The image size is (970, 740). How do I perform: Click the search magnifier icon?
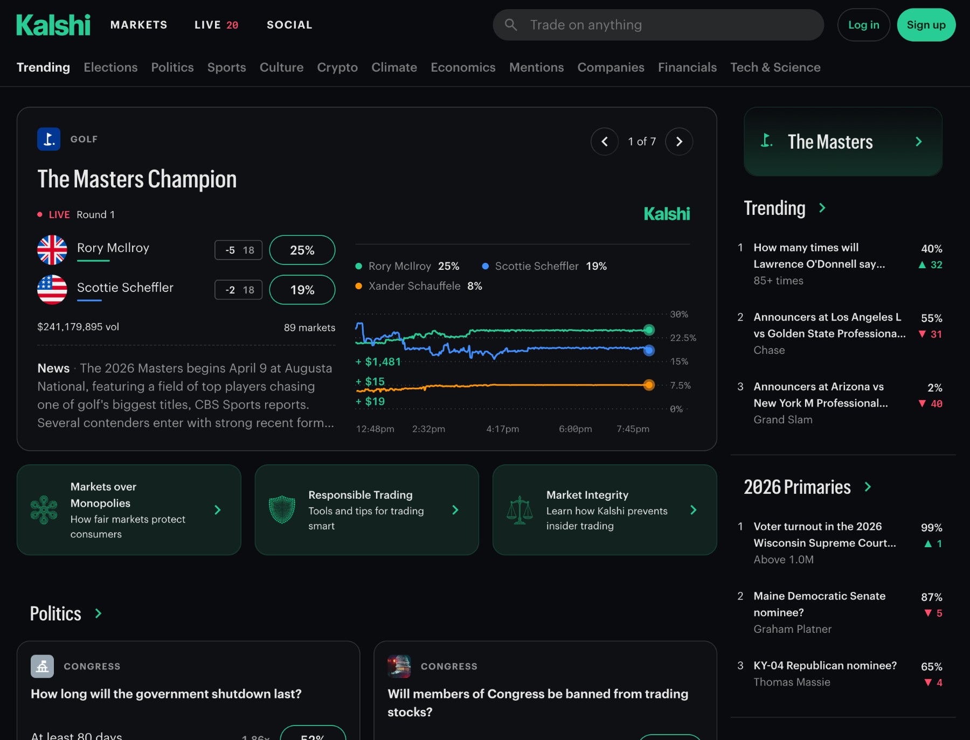pos(510,25)
